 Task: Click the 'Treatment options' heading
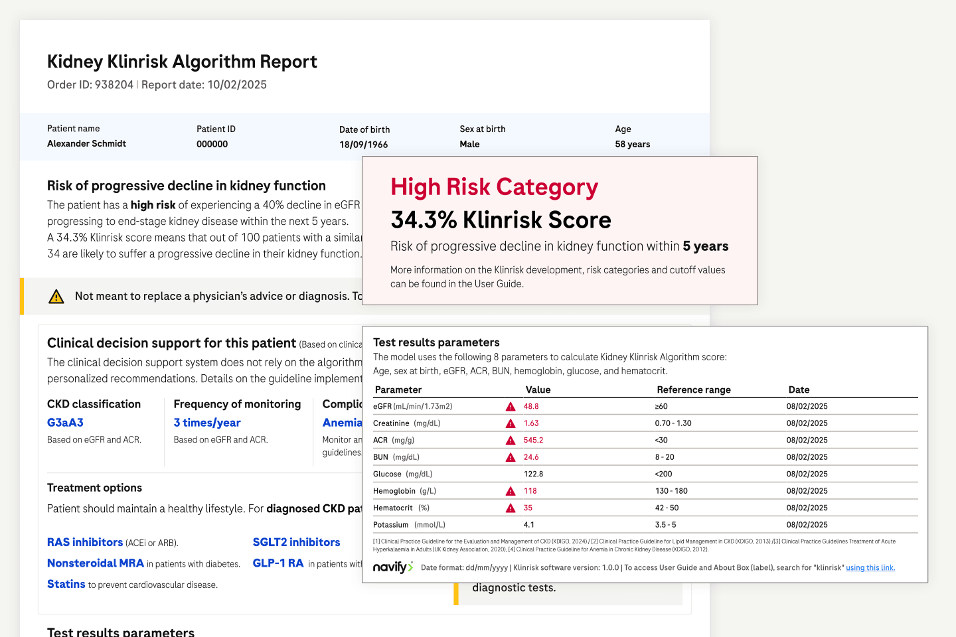click(94, 488)
